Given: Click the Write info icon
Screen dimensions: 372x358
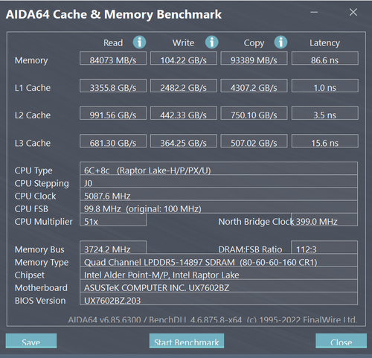Looking at the screenshot, I should coord(211,42).
